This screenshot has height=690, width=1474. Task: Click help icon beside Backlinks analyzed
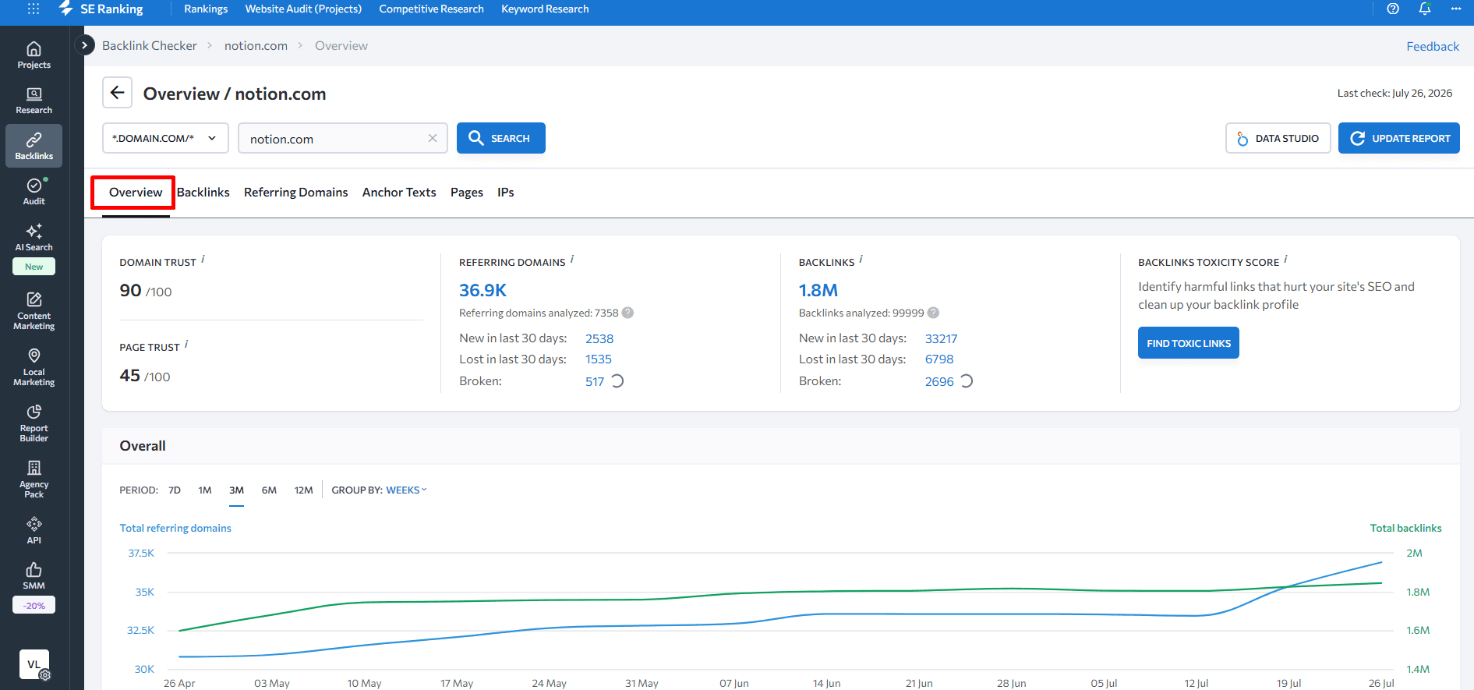click(933, 313)
